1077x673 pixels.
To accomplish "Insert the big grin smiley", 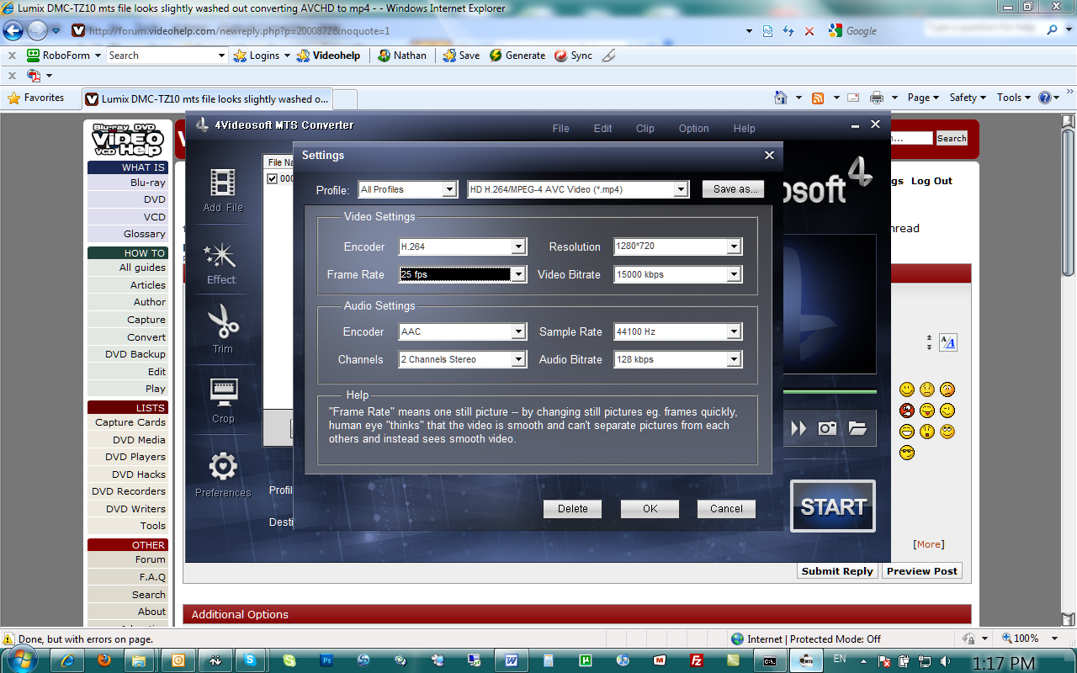I will [906, 432].
